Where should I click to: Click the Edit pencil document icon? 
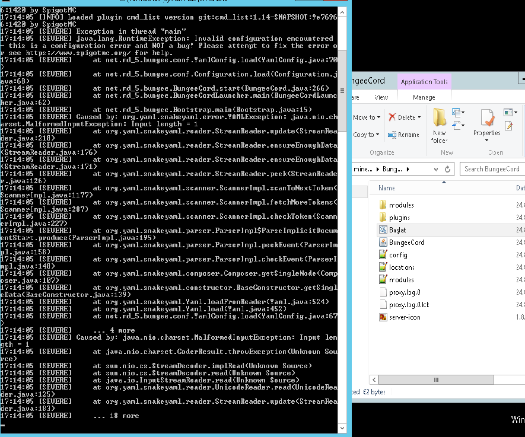[x=508, y=126]
